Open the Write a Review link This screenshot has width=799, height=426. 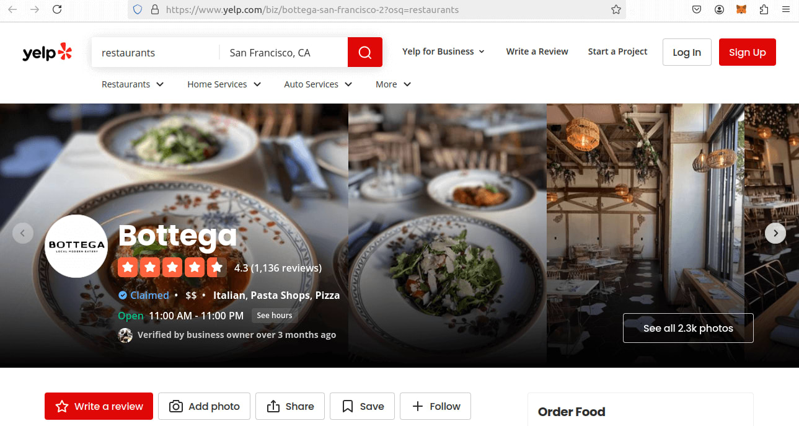coord(537,51)
